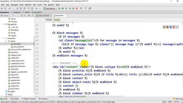Open the Code menu
The height and width of the screenshot is (103, 183).
[x=21, y=5]
